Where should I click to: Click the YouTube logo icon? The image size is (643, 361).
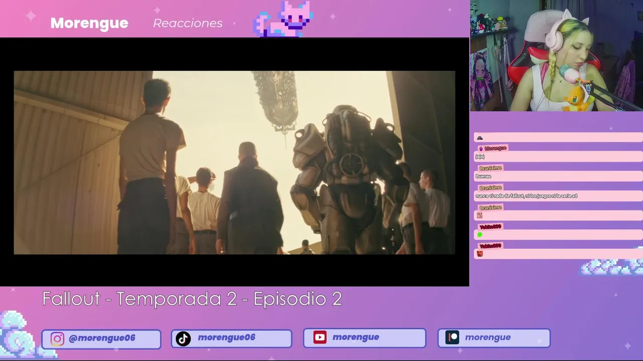(x=320, y=337)
